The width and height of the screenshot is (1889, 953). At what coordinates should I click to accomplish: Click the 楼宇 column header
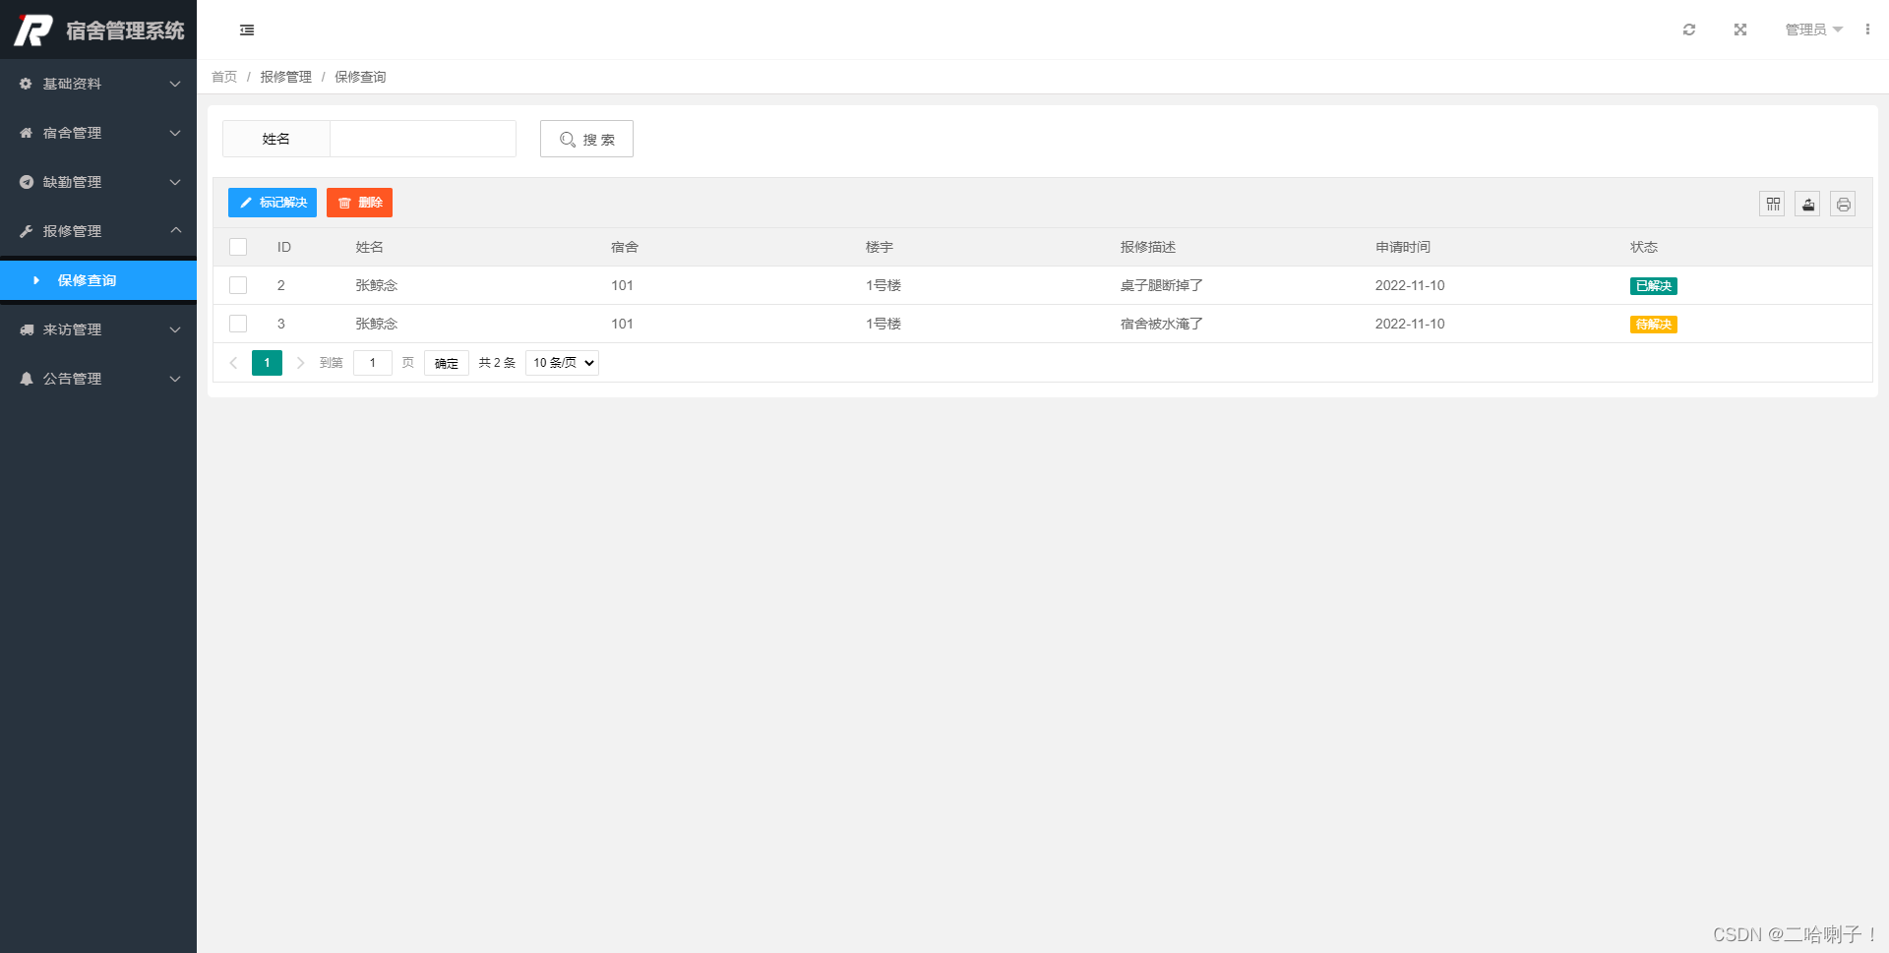point(880,247)
